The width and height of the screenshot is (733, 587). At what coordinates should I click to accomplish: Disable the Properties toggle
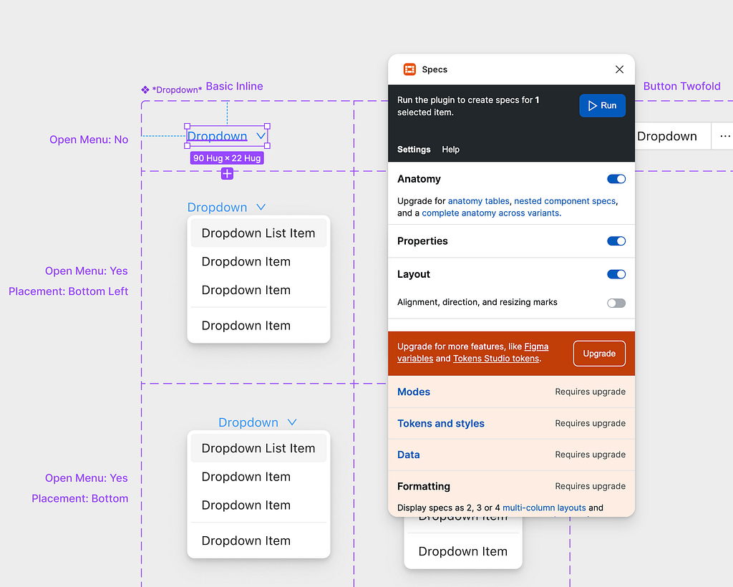(x=616, y=241)
